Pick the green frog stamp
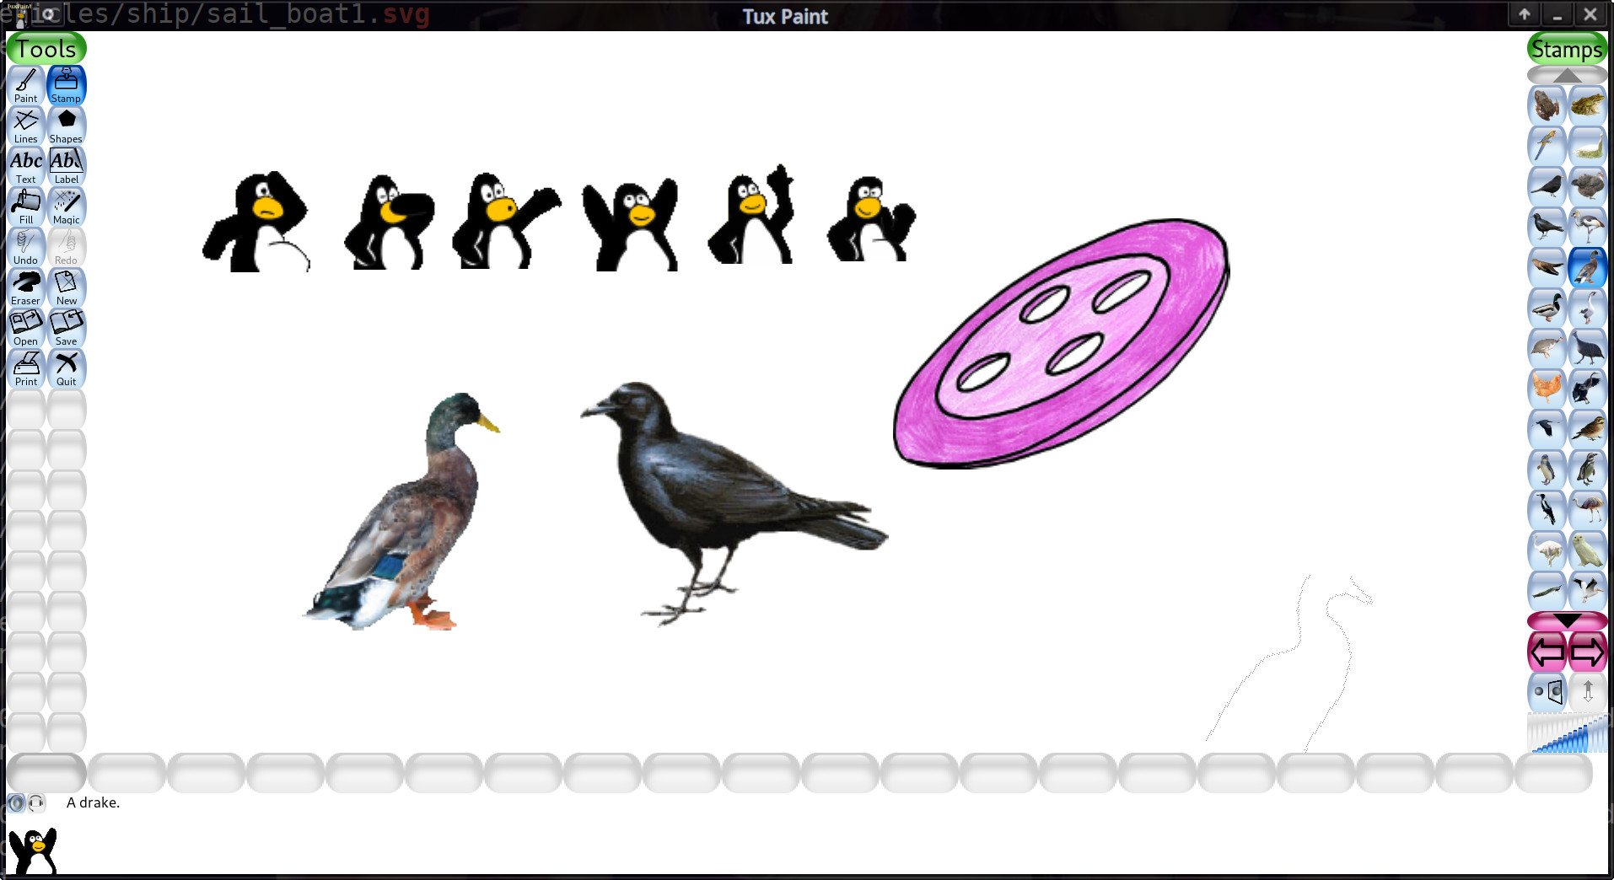 pyautogui.click(x=1588, y=106)
